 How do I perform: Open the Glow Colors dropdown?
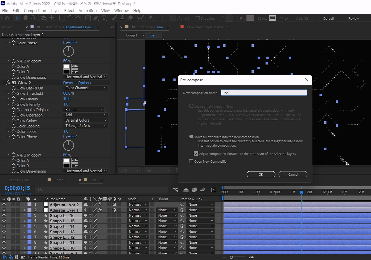(x=86, y=120)
